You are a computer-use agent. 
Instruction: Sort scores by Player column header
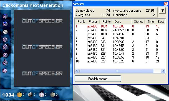pos(93,22)
